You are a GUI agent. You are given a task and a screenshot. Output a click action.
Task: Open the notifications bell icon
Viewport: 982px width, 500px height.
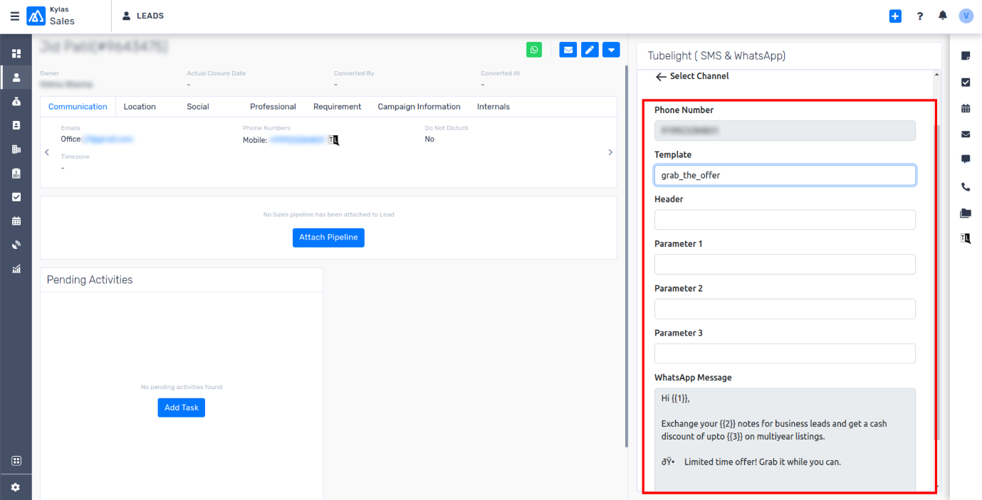pos(942,16)
